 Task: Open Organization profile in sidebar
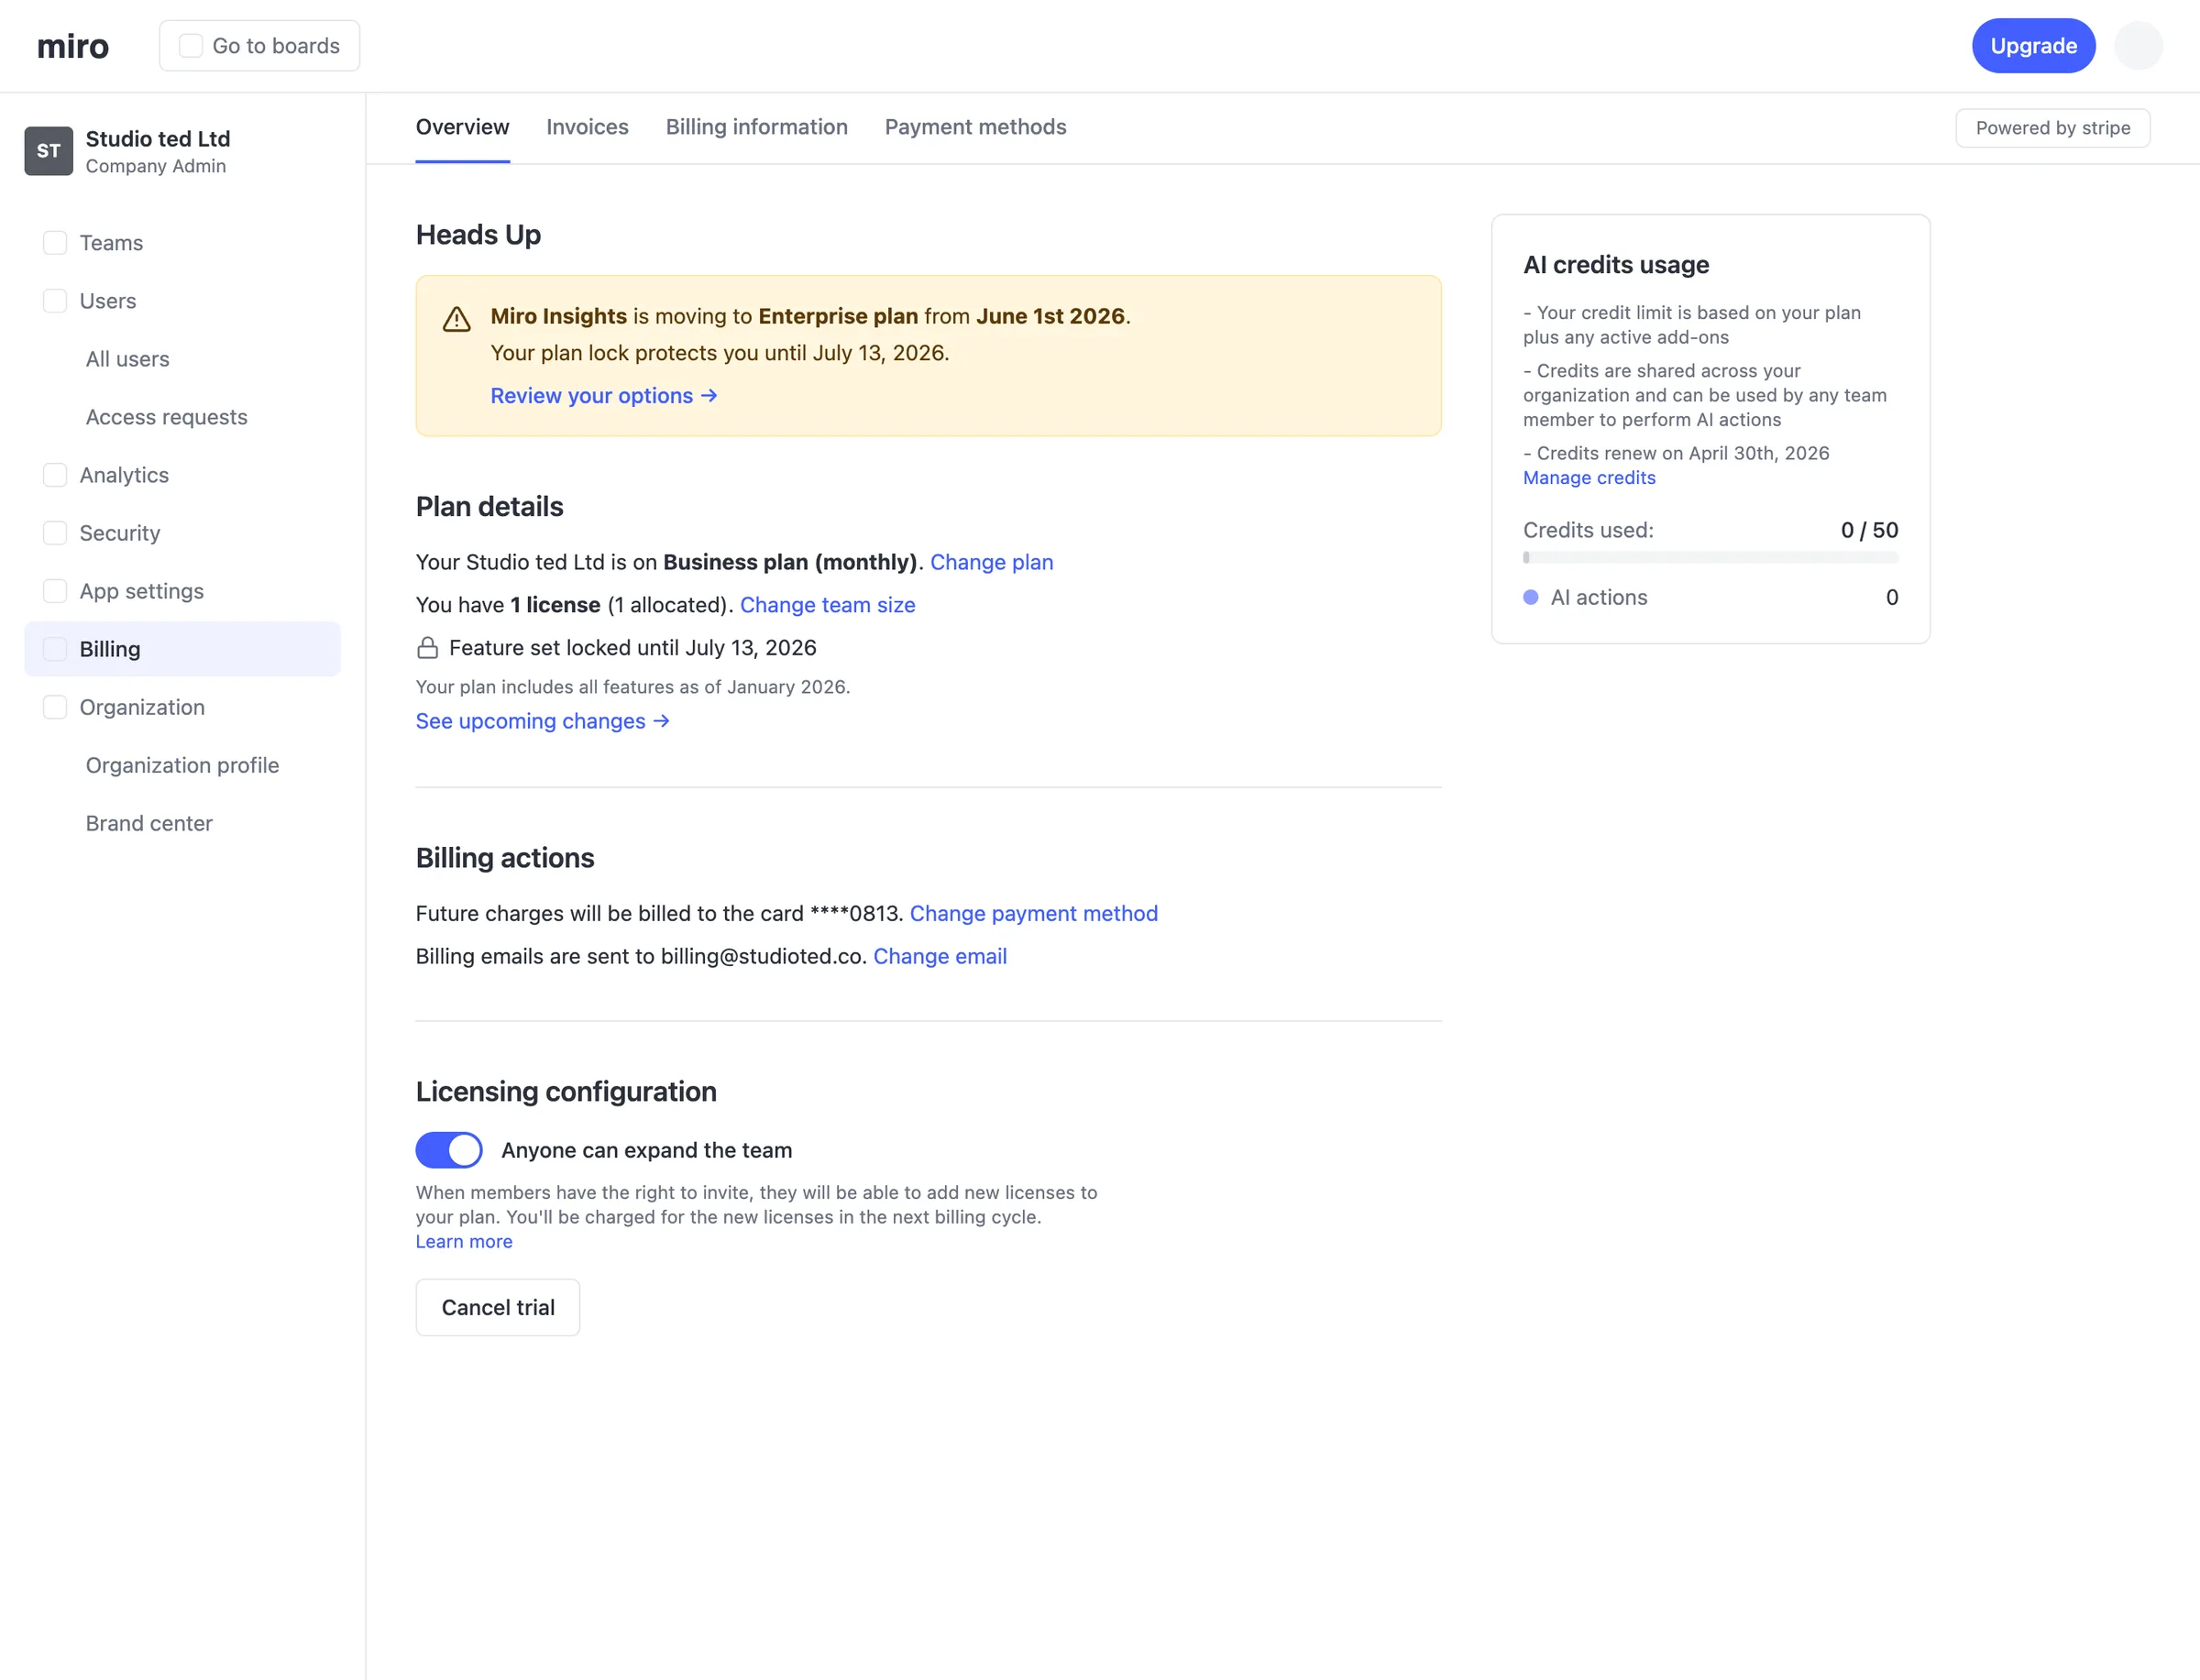[x=182, y=765]
